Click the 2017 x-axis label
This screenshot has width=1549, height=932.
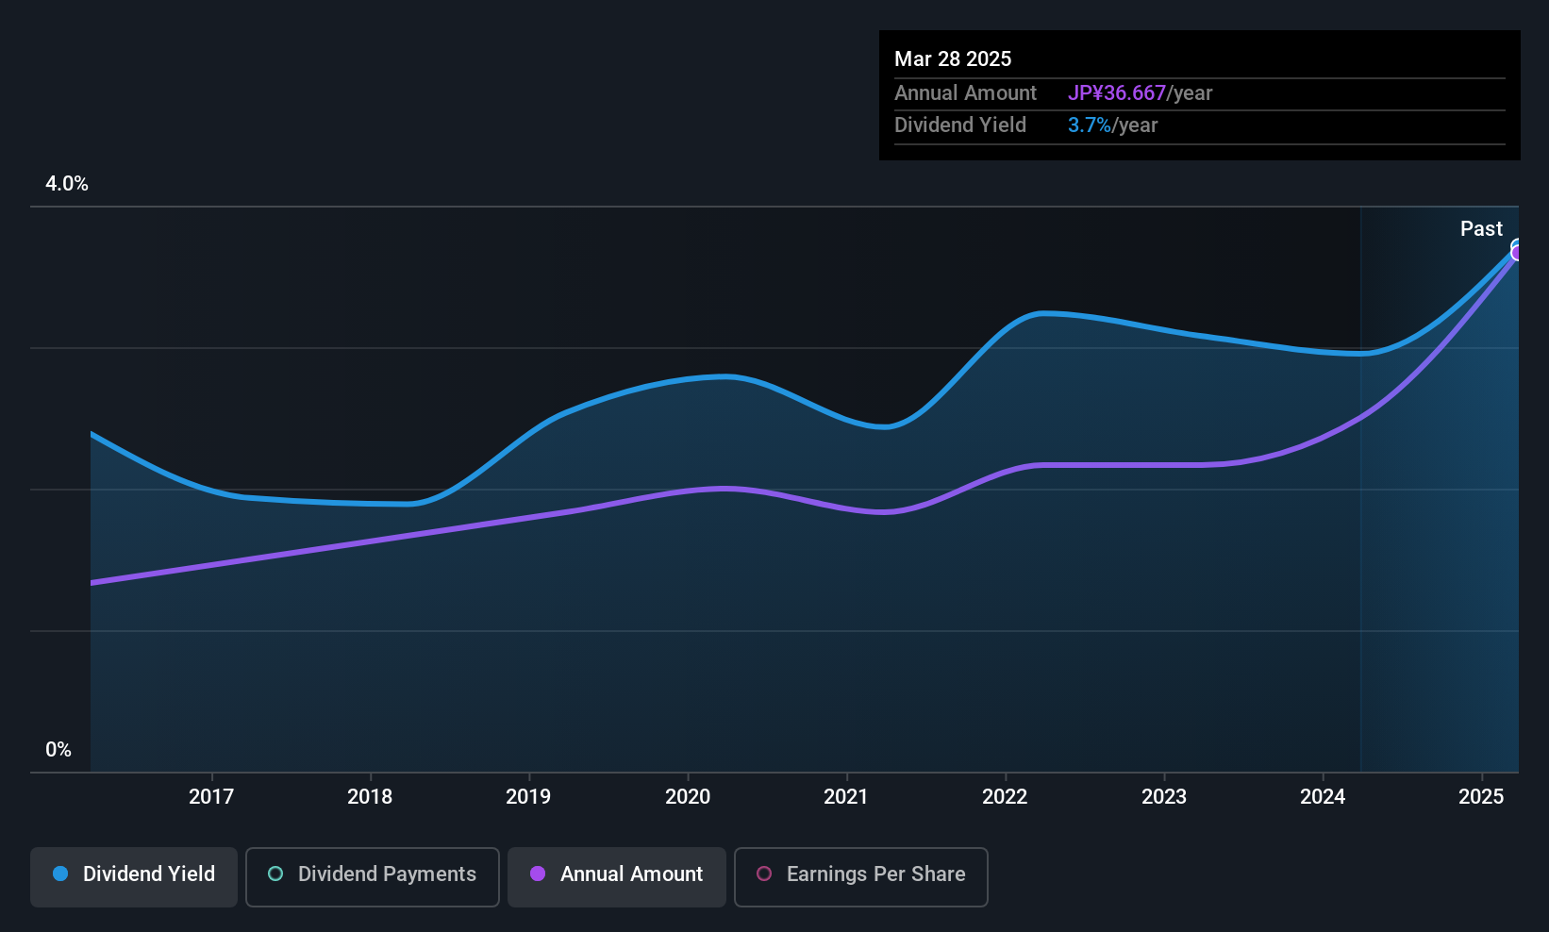coord(211,796)
